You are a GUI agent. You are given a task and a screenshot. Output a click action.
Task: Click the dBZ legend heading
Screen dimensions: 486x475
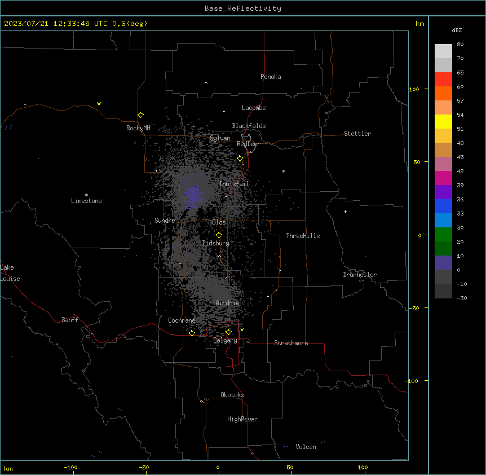(457, 30)
